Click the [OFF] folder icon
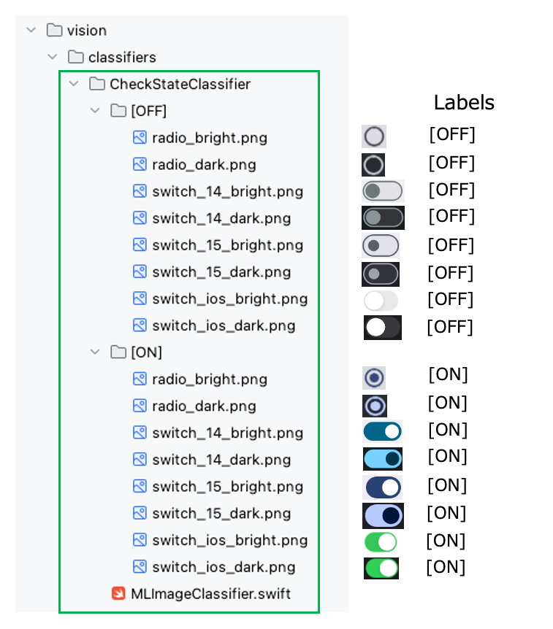 [118, 110]
